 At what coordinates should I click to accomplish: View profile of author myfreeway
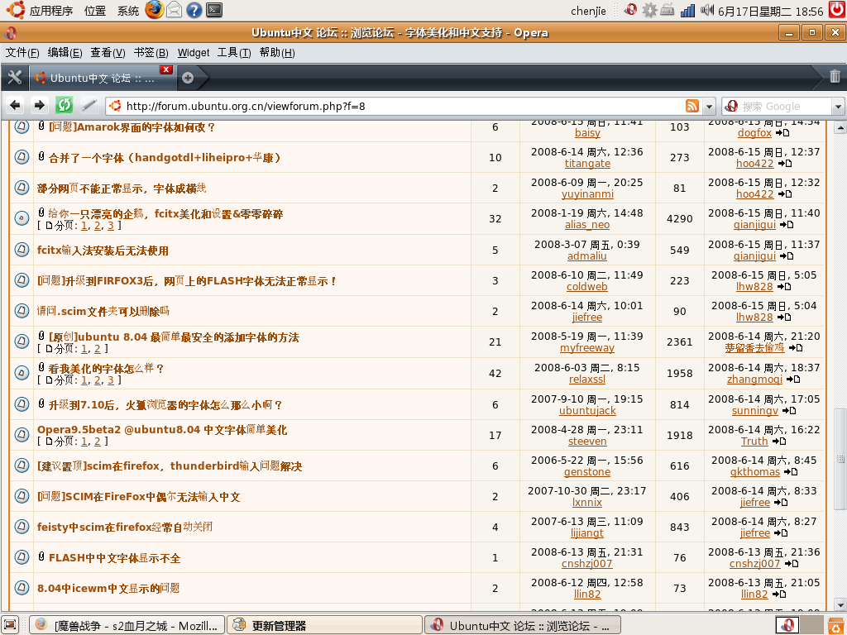pos(587,348)
